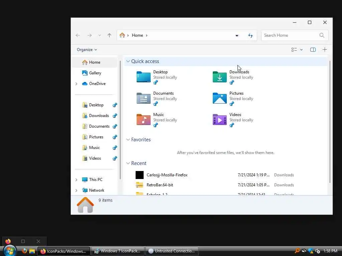The height and width of the screenshot is (256, 342).
Task: Refresh the Home folder view
Action: point(250,35)
